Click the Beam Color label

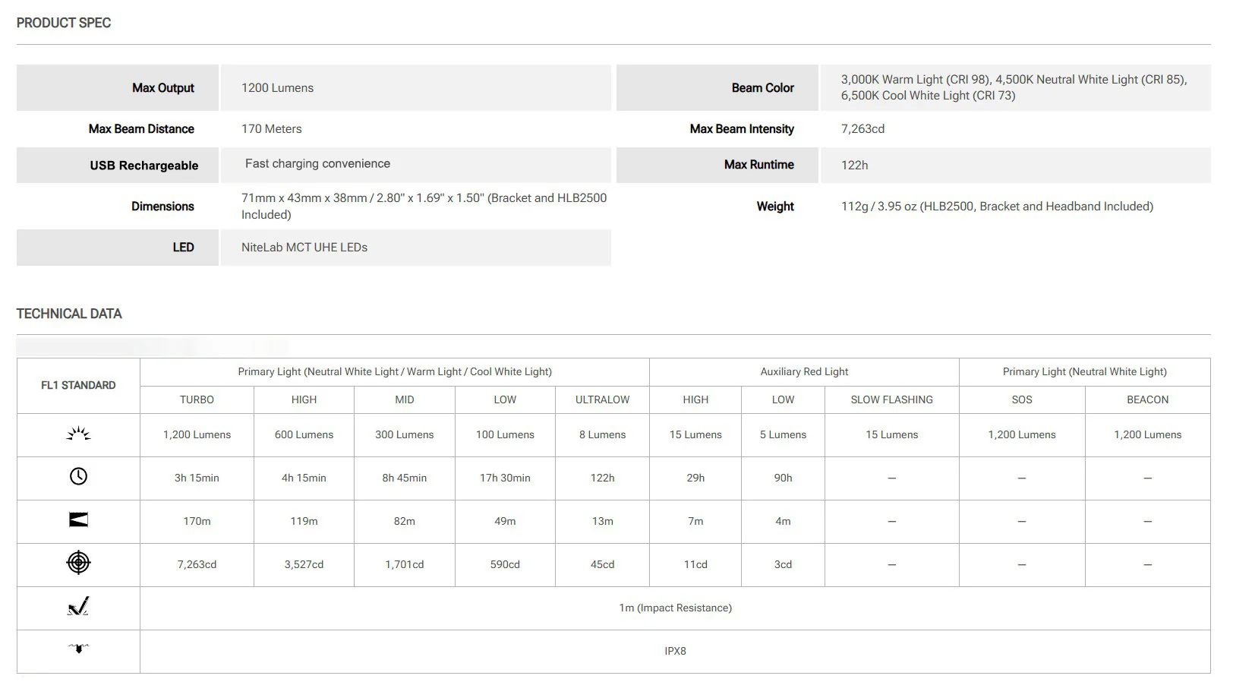click(x=763, y=88)
